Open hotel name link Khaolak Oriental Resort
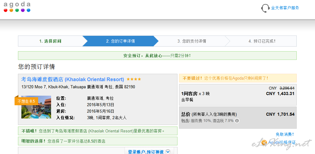This screenshot has width=315, height=154. pos(72,79)
